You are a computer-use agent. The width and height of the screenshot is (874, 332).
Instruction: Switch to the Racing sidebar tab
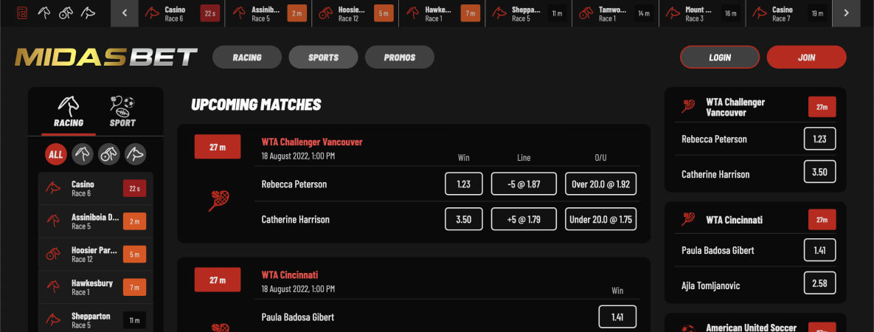click(69, 112)
